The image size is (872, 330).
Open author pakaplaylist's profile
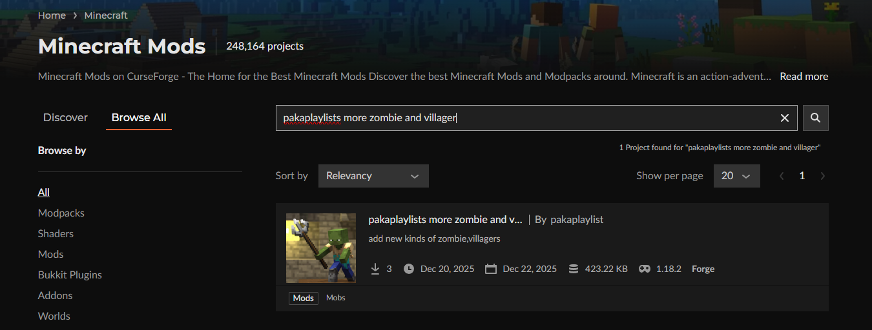tap(577, 219)
